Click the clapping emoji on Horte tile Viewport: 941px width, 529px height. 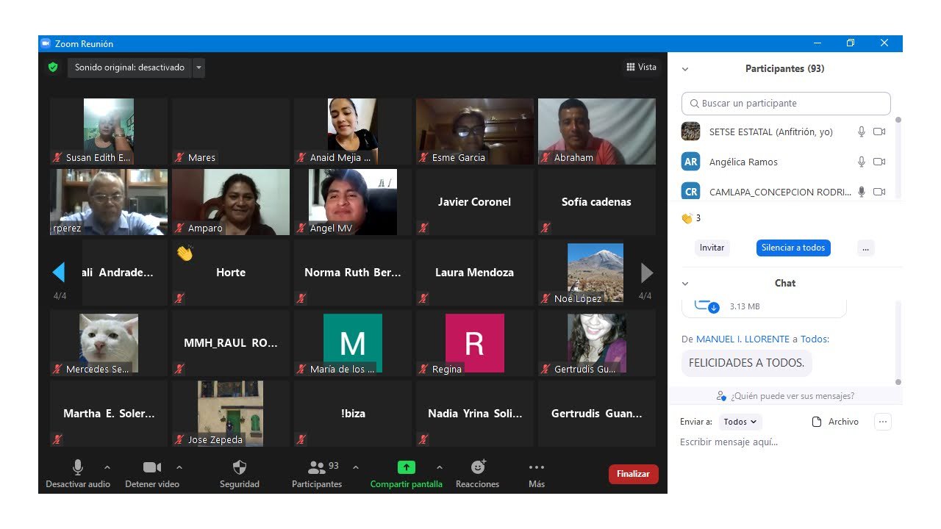click(184, 253)
